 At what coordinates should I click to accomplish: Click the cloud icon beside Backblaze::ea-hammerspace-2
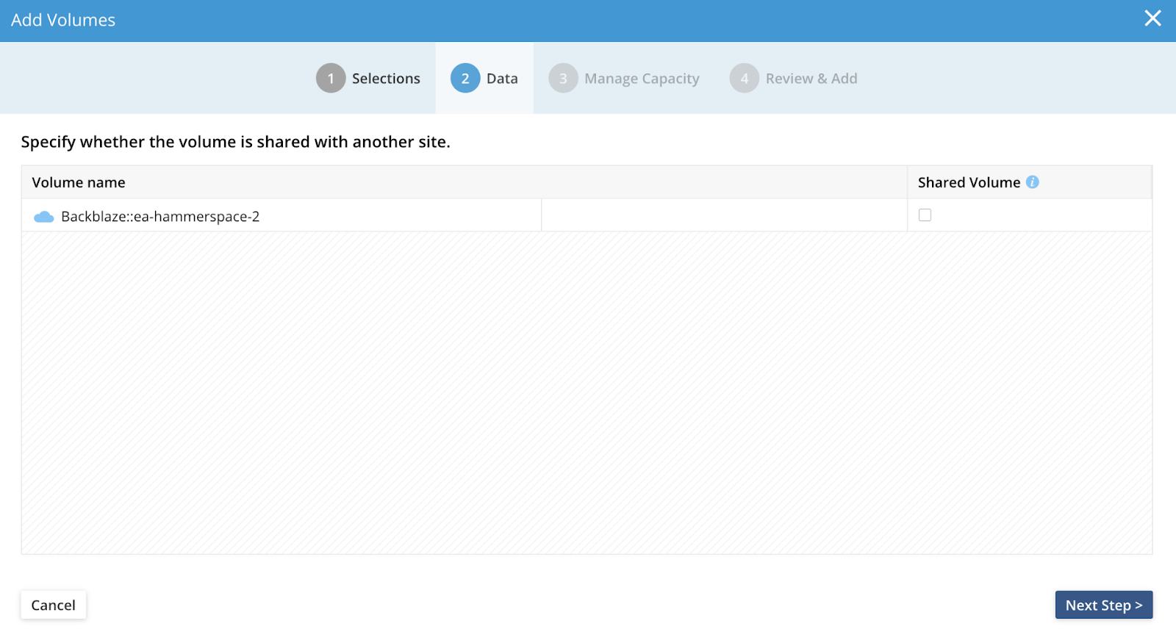(44, 217)
